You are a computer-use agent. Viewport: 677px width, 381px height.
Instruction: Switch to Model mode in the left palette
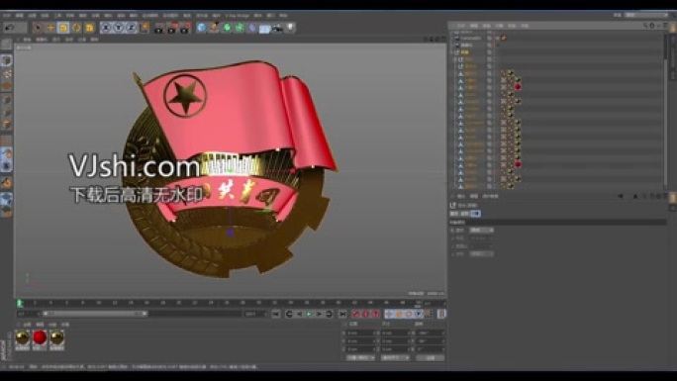click(x=7, y=60)
